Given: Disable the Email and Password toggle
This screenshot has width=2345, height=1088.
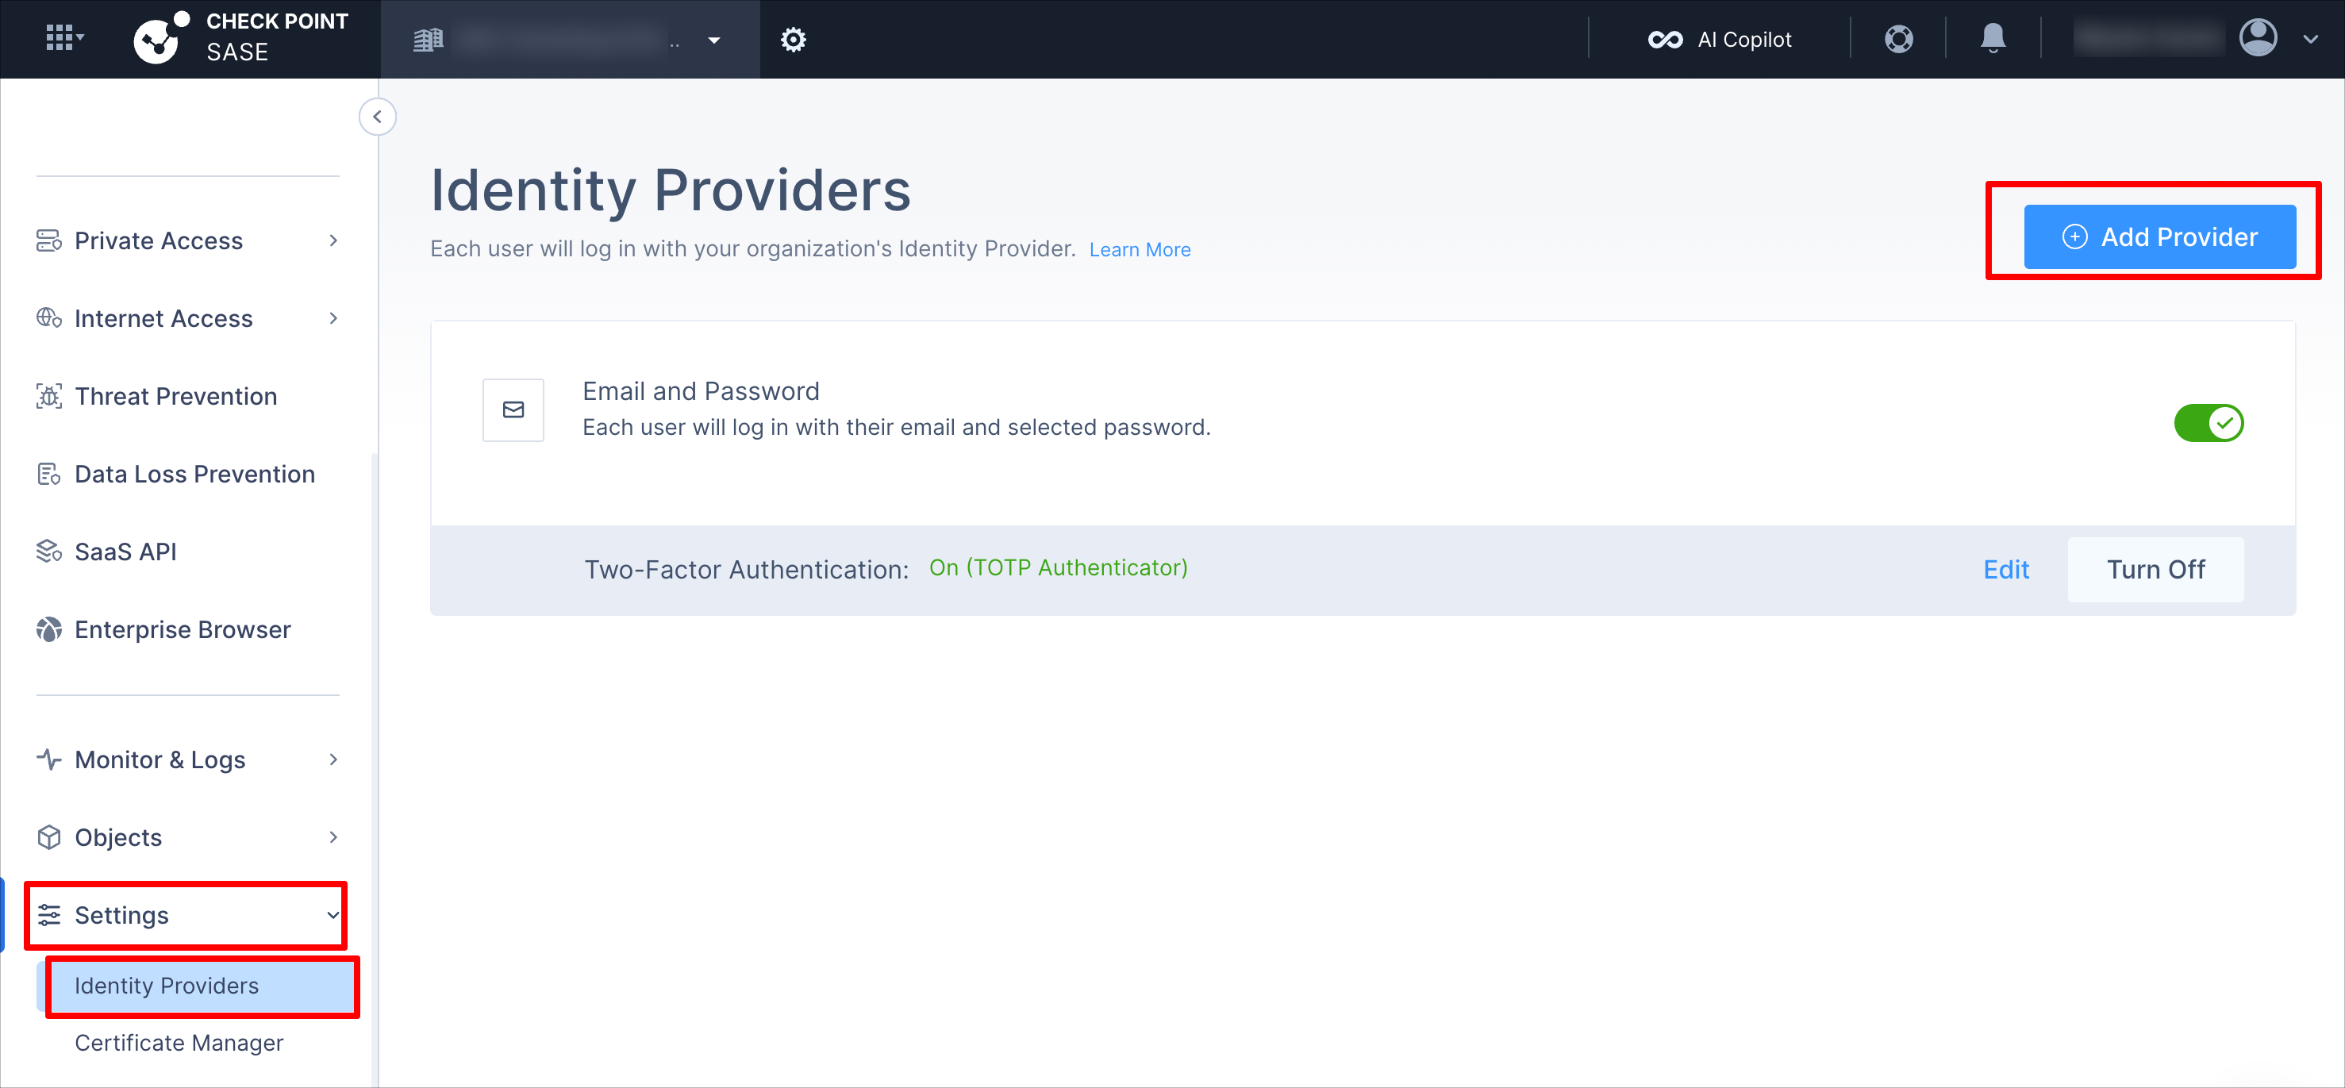Looking at the screenshot, I should [x=2209, y=423].
